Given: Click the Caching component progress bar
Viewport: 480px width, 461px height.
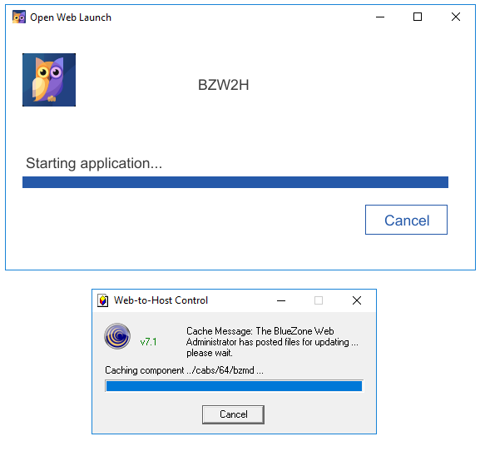Looking at the screenshot, I should 235,386.
